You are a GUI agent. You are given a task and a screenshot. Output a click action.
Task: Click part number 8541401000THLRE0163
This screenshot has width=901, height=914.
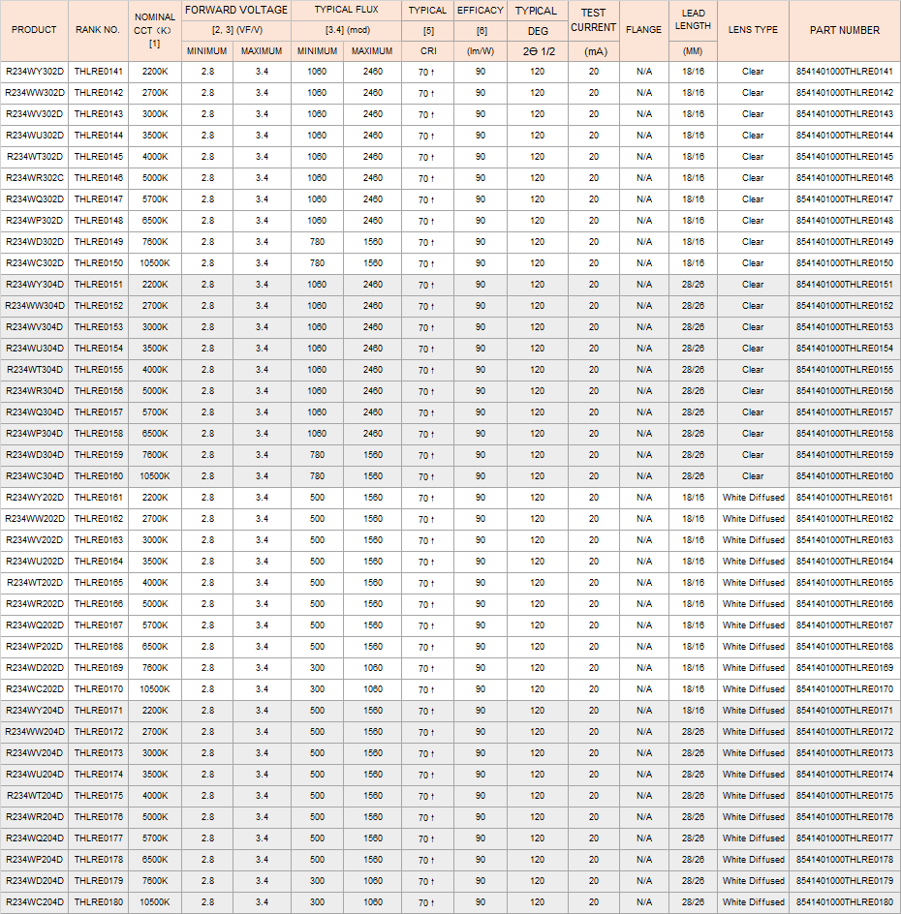point(845,539)
